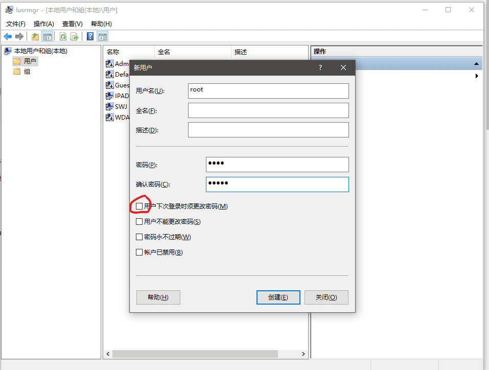The image size is (489, 370).
Task: Open the 查看(V) menu
Action: pos(72,24)
